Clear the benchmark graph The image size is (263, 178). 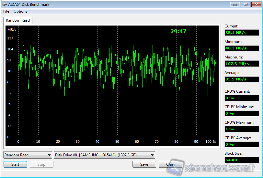click(170, 164)
